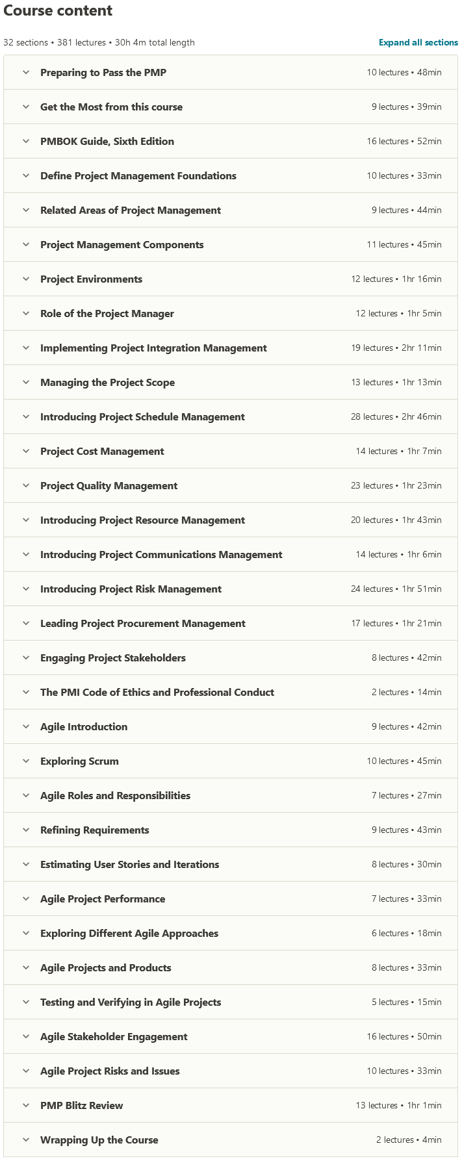The image size is (462, 1161).
Task: Click the Refining Requirements section title
Action: (95, 830)
